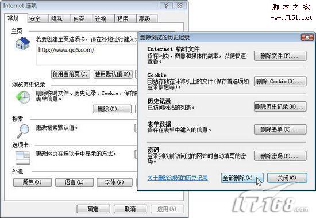Viewport: 316px width, 218px height.
Task: Click 应用(A) in Internet 选项
Action: click(x=167, y=209)
